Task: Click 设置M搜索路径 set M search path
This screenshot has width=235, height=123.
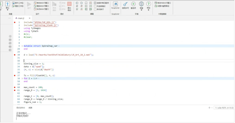Action: 162,6
